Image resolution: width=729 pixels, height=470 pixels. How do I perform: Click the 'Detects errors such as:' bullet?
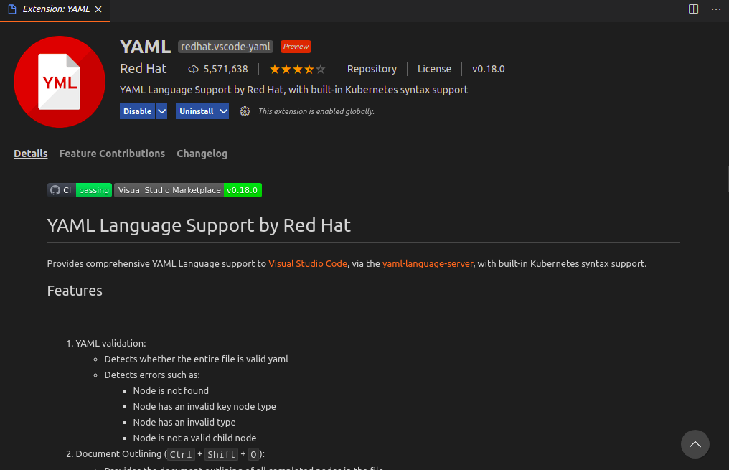152,375
